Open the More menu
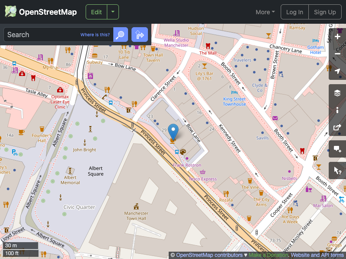The width and height of the screenshot is (346, 259). point(265,12)
